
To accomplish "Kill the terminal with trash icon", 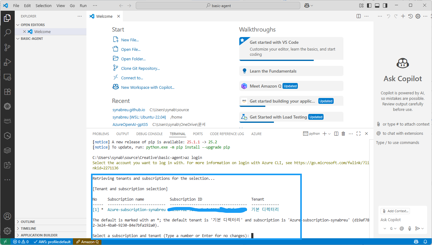I will (x=343, y=134).
